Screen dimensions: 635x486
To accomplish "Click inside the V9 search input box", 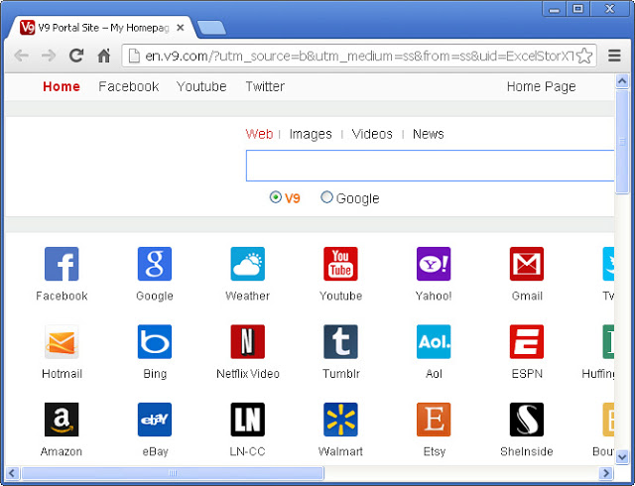I will click(430, 166).
